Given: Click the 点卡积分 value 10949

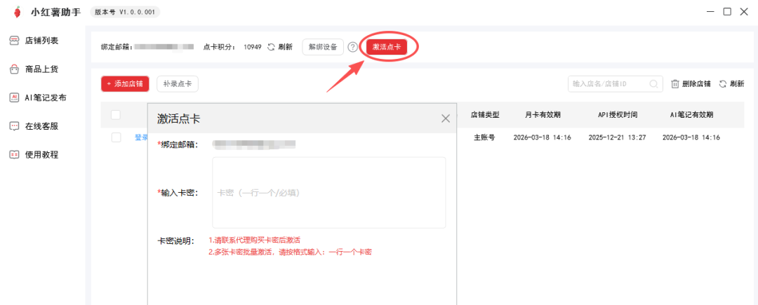Looking at the screenshot, I should (253, 47).
